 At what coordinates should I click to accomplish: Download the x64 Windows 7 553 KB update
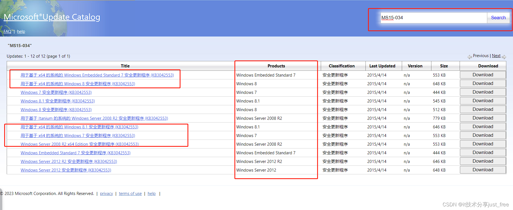pos(483,135)
